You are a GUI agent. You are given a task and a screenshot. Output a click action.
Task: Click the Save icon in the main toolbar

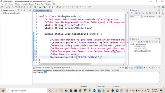[x=6, y=7]
